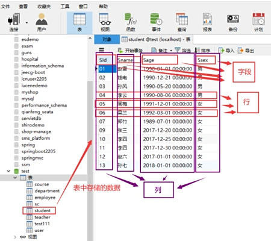Collapse the test database node
The width and height of the screenshot is (271, 241).
coord(8,171)
